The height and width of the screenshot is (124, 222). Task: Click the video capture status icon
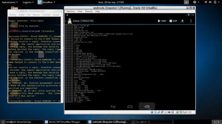click(x=172, y=112)
